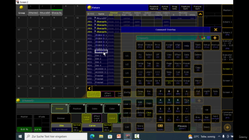Click the Setup (F11) key
Image resolution: width=249 pixels, height=140 pixels.
click(x=207, y=46)
